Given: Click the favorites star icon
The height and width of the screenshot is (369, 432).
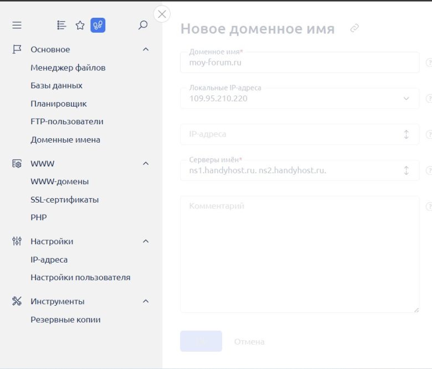Looking at the screenshot, I should point(80,25).
